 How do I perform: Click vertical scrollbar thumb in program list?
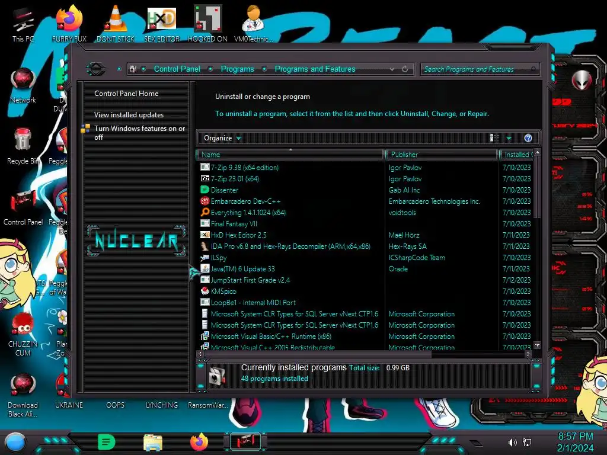tap(537, 187)
